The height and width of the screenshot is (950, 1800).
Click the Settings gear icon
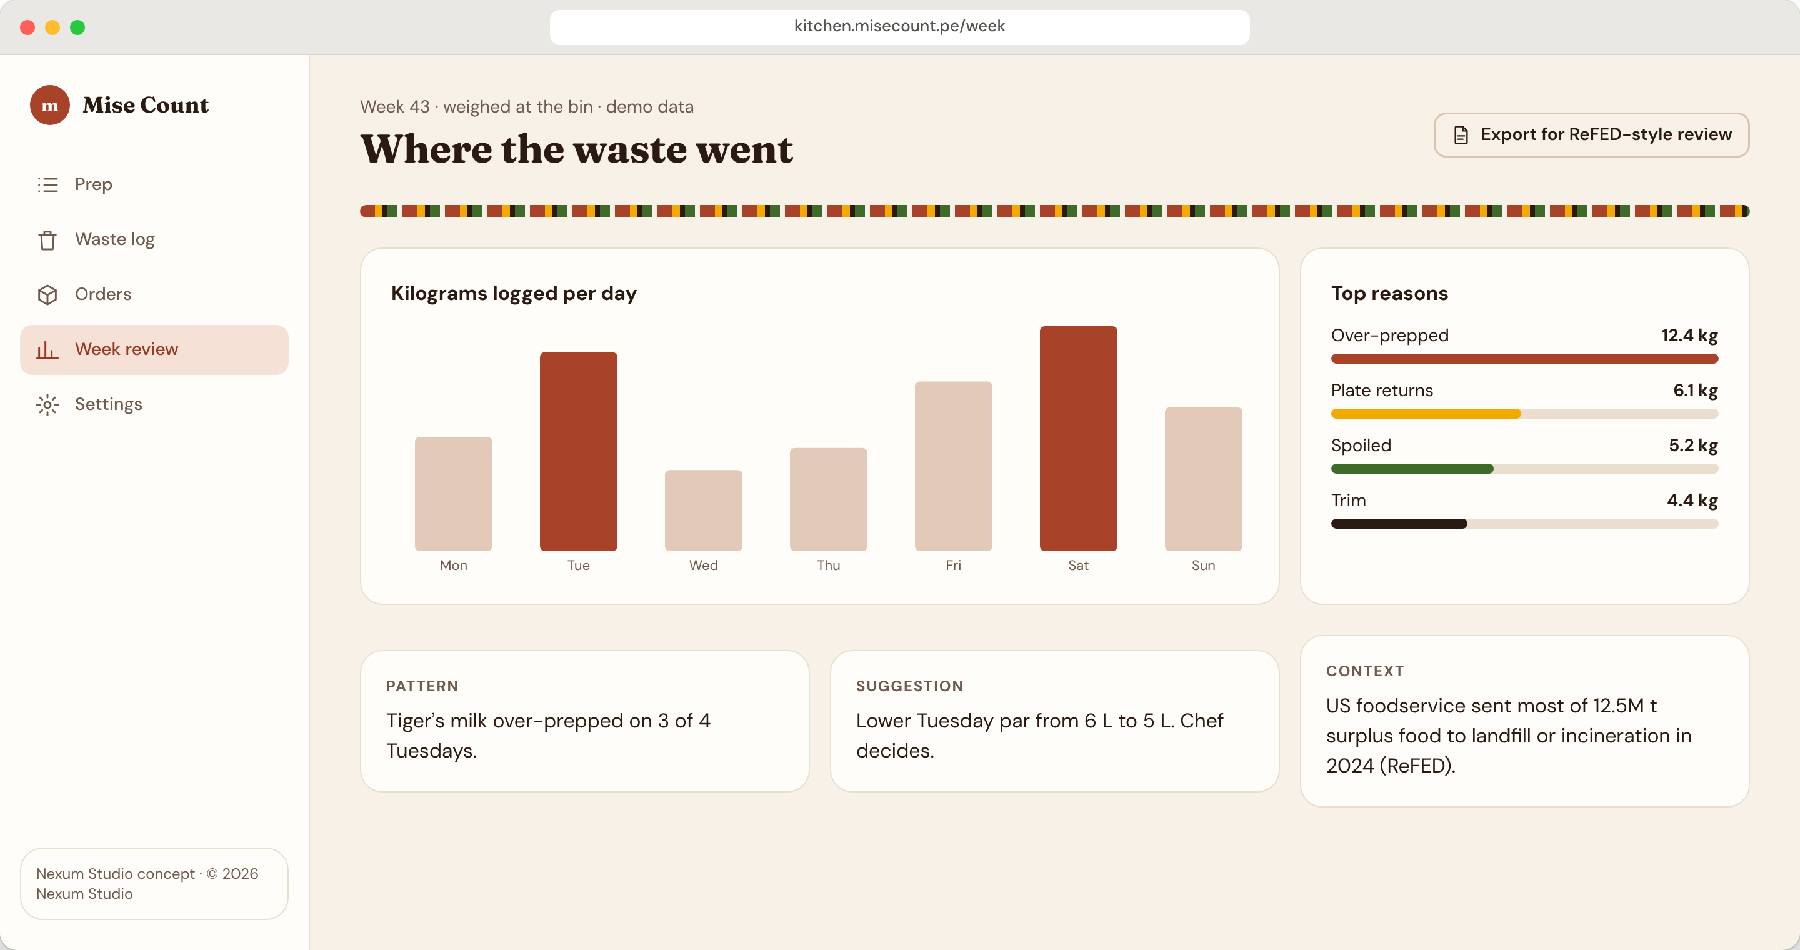coord(47,404)
